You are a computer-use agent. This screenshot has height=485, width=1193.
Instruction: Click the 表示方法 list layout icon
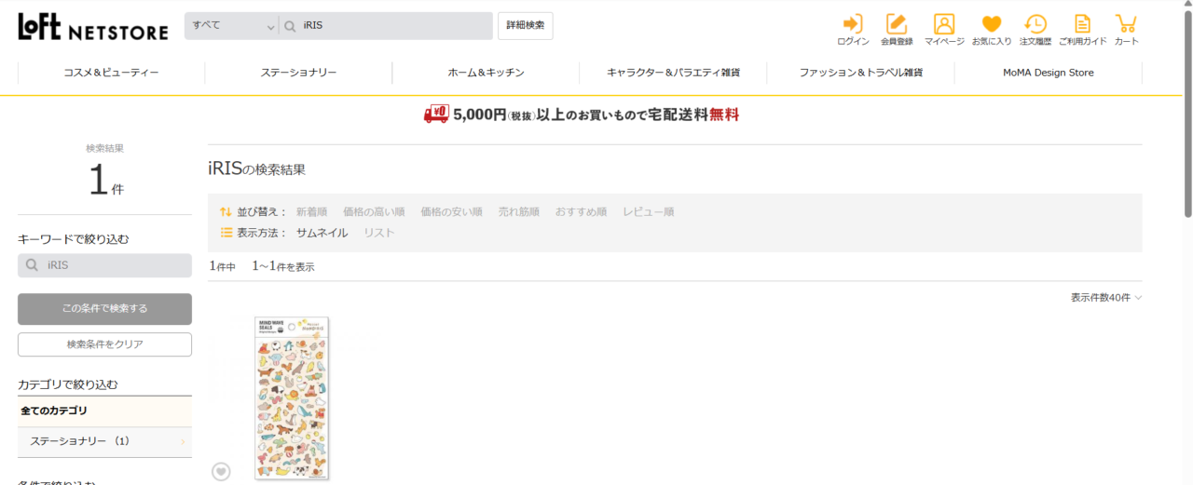tap(226, 233)
